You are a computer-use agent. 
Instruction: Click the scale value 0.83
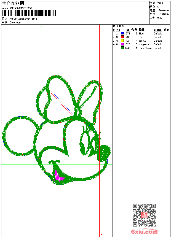pos(160,18)
